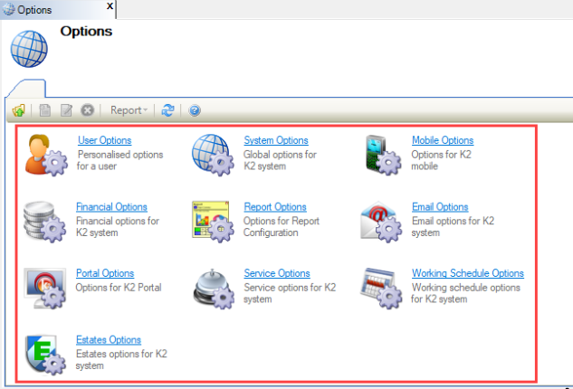Open the Working Schedule calendar icon
The image size is (573, 389).
[x=381, y=288]
